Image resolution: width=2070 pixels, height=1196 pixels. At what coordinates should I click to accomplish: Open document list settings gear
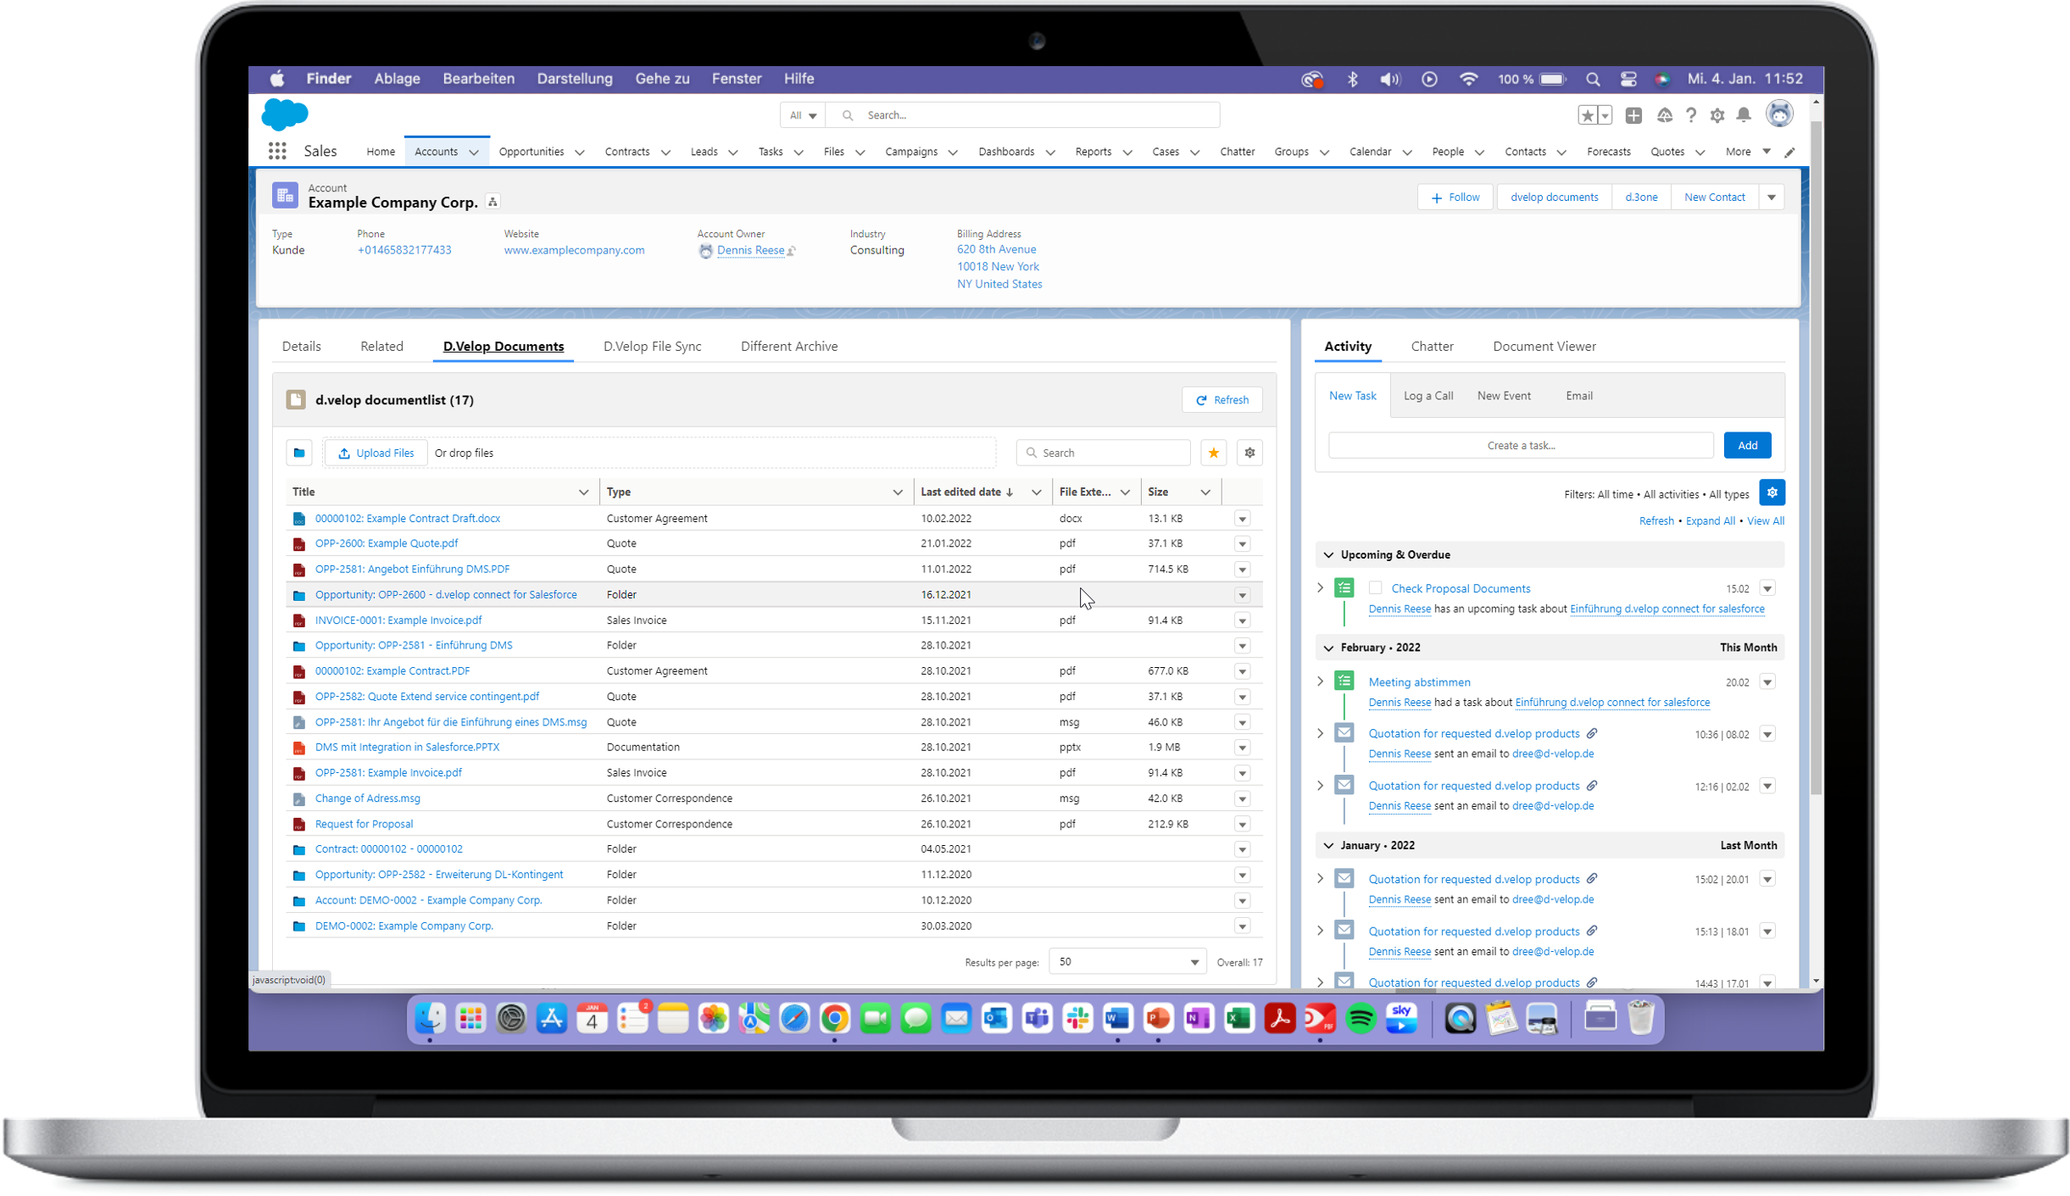pyautogui.click(x=1249, y=453)
